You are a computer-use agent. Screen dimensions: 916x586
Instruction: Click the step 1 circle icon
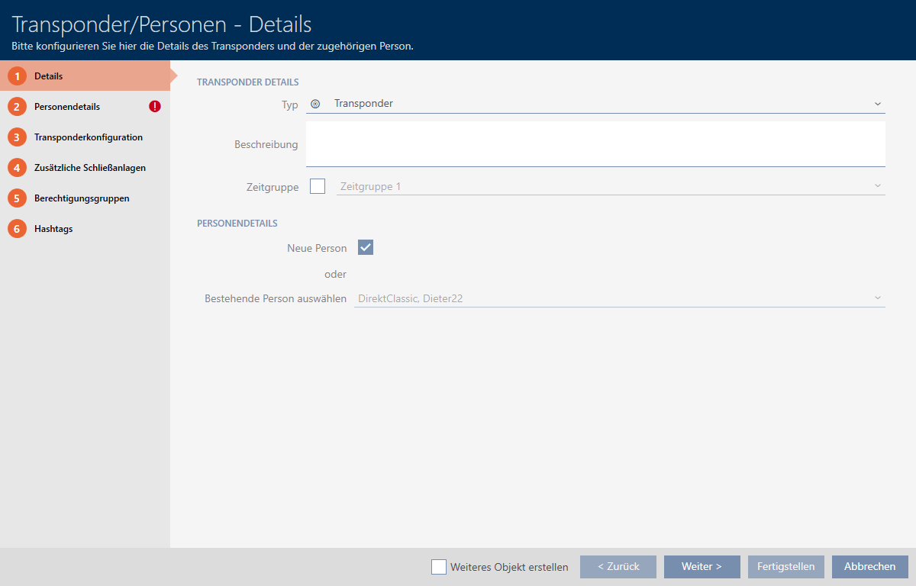tap(17, 76)
